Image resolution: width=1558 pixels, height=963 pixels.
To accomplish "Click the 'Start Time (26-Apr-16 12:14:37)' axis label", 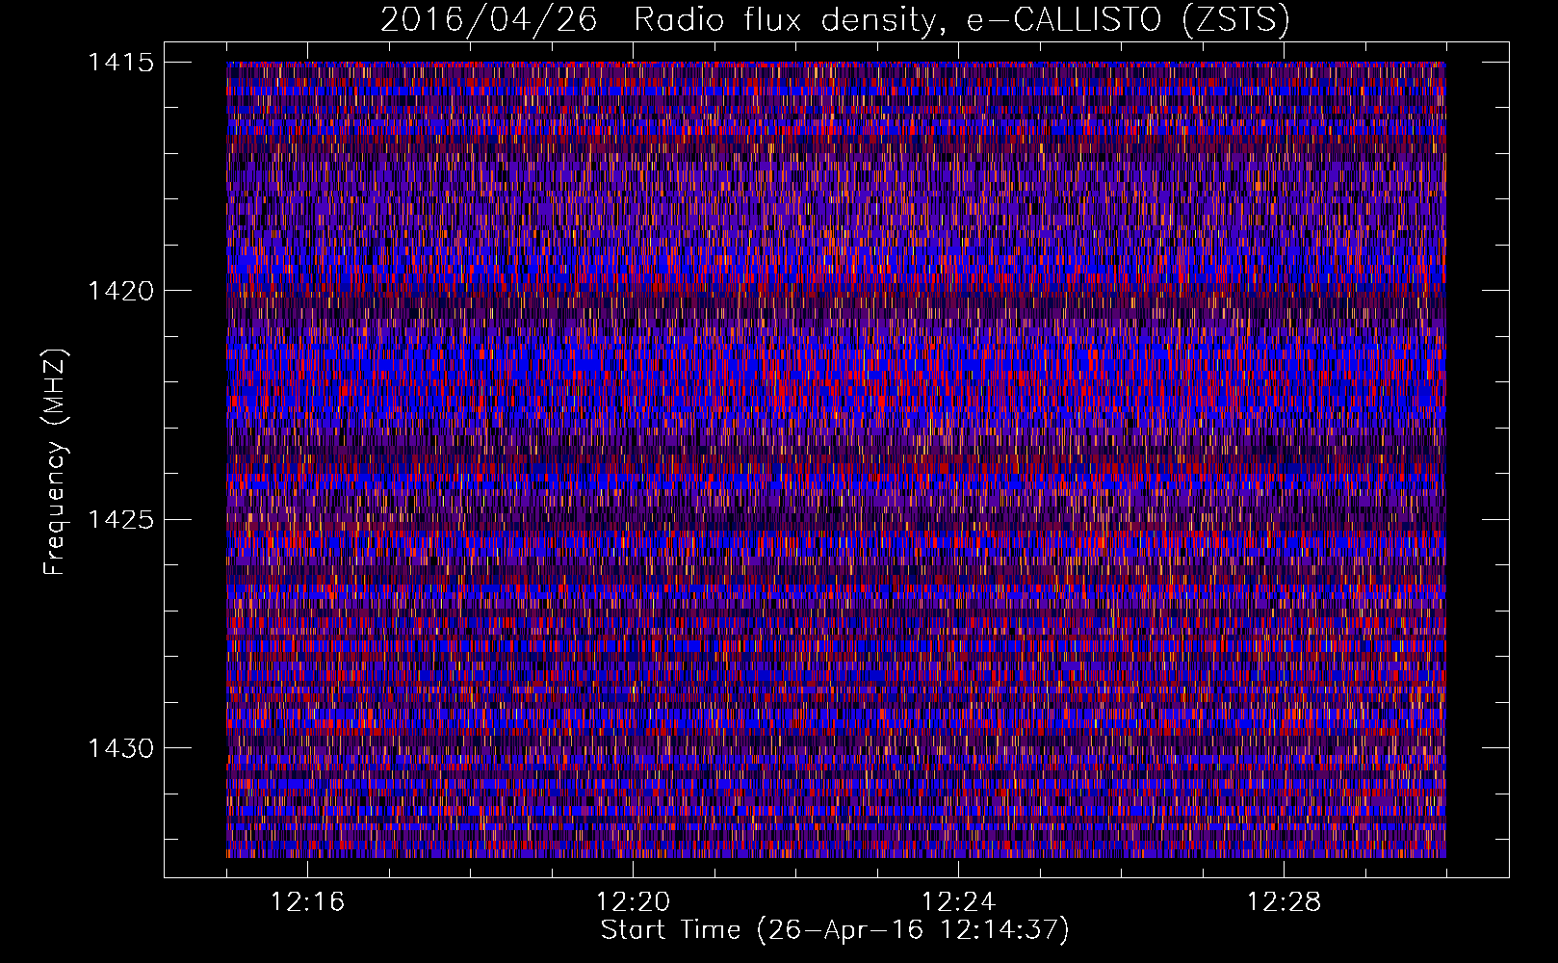I will click(x=835, y=930).
